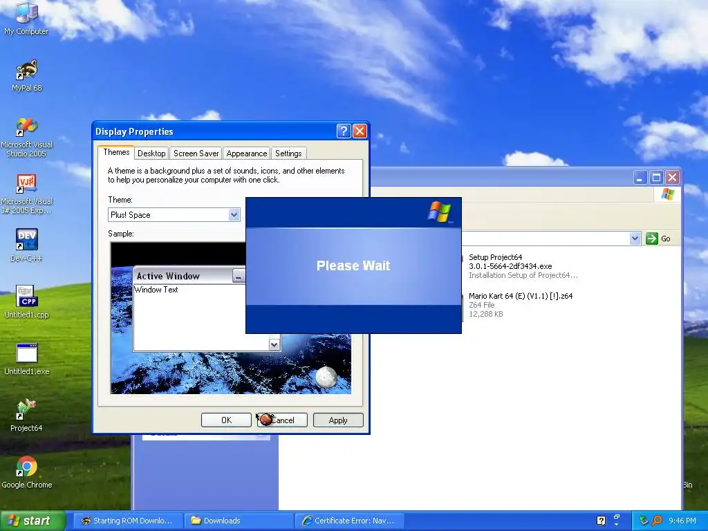Select the Untitled1.exe desktop icon
Screen dimensions: 708x531
(x=27, y=359)
